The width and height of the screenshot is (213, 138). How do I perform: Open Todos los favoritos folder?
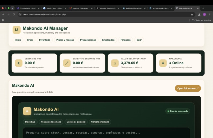click(x=201, y=20)
